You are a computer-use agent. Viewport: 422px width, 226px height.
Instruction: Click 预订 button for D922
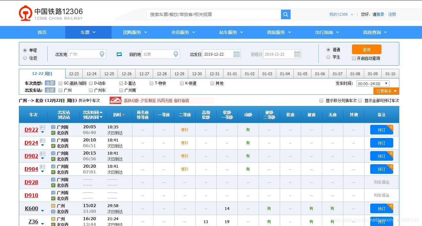coord(382,130)
